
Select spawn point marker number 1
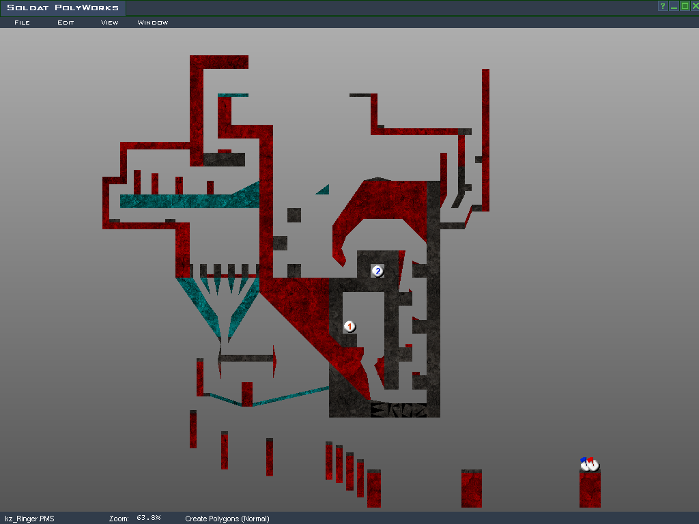(x=349, y=327)
